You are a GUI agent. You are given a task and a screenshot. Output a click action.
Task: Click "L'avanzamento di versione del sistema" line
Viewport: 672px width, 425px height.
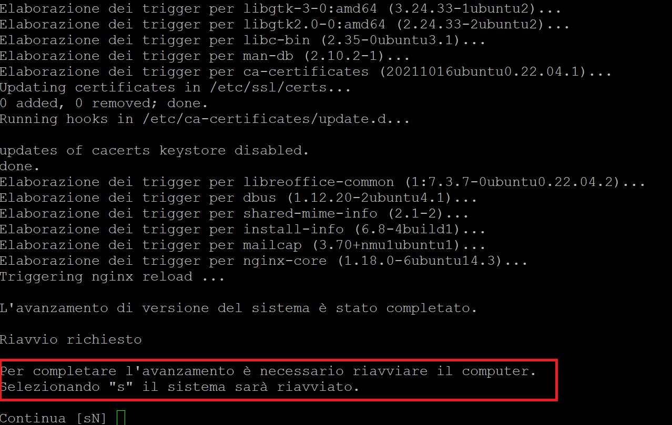(x=239, y=308)
